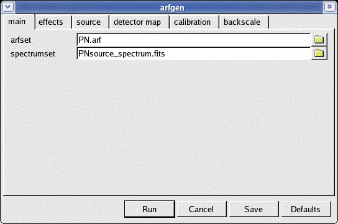
Task: View the backscale tab settings
Action: (x=242, y=22)
